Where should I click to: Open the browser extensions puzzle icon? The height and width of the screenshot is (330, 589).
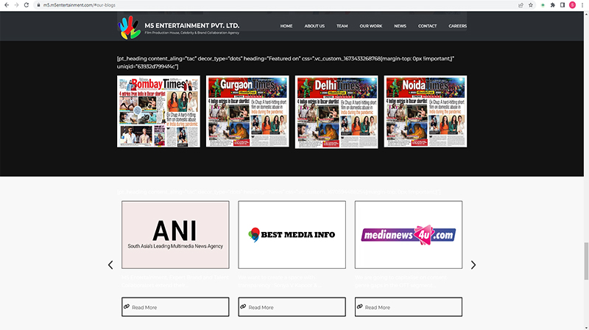tap(552, 4)
